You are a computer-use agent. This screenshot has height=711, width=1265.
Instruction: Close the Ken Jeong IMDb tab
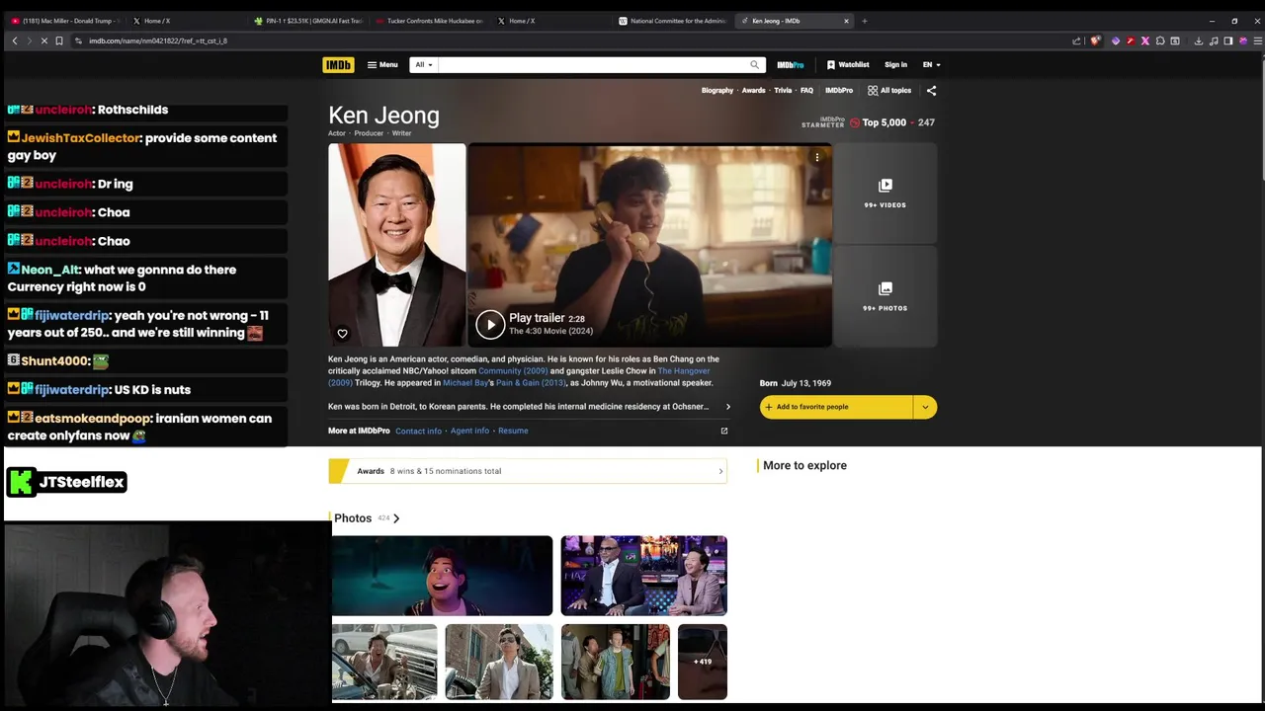click(x=846, y=21)
